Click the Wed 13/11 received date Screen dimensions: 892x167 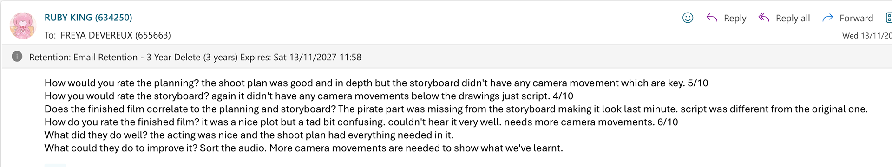[x=867, y=36]
